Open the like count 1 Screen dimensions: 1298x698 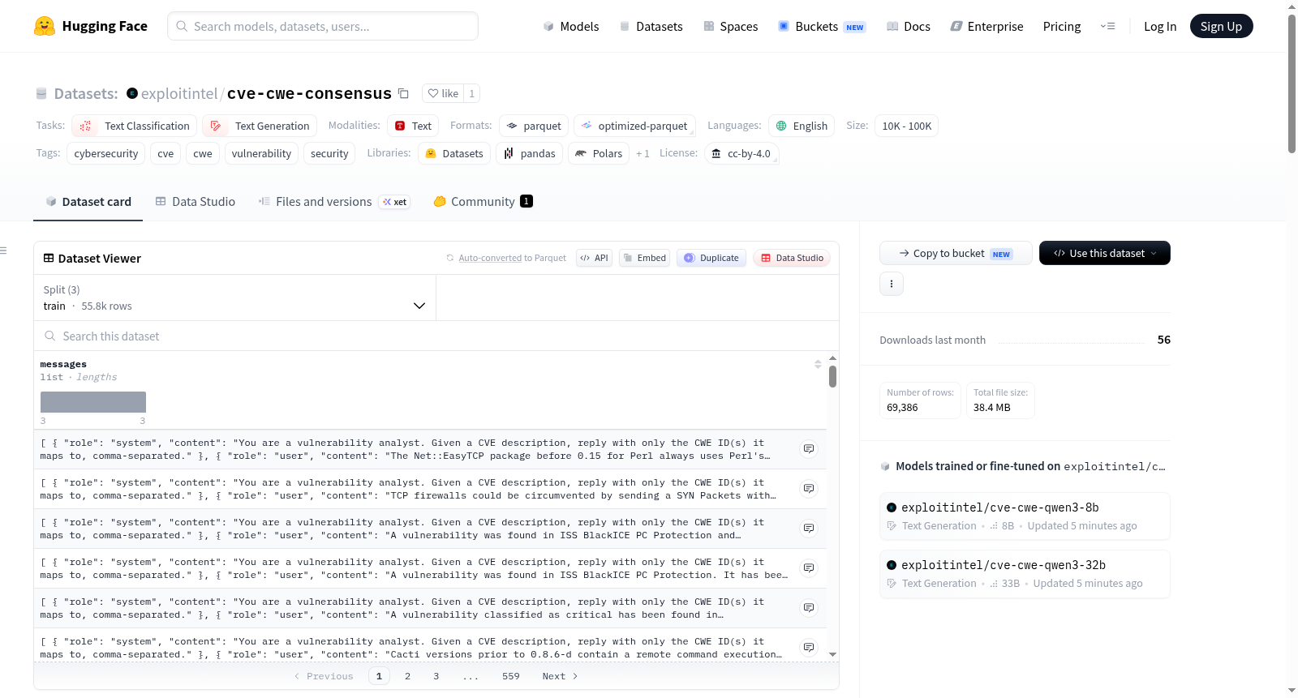[471, 93]
